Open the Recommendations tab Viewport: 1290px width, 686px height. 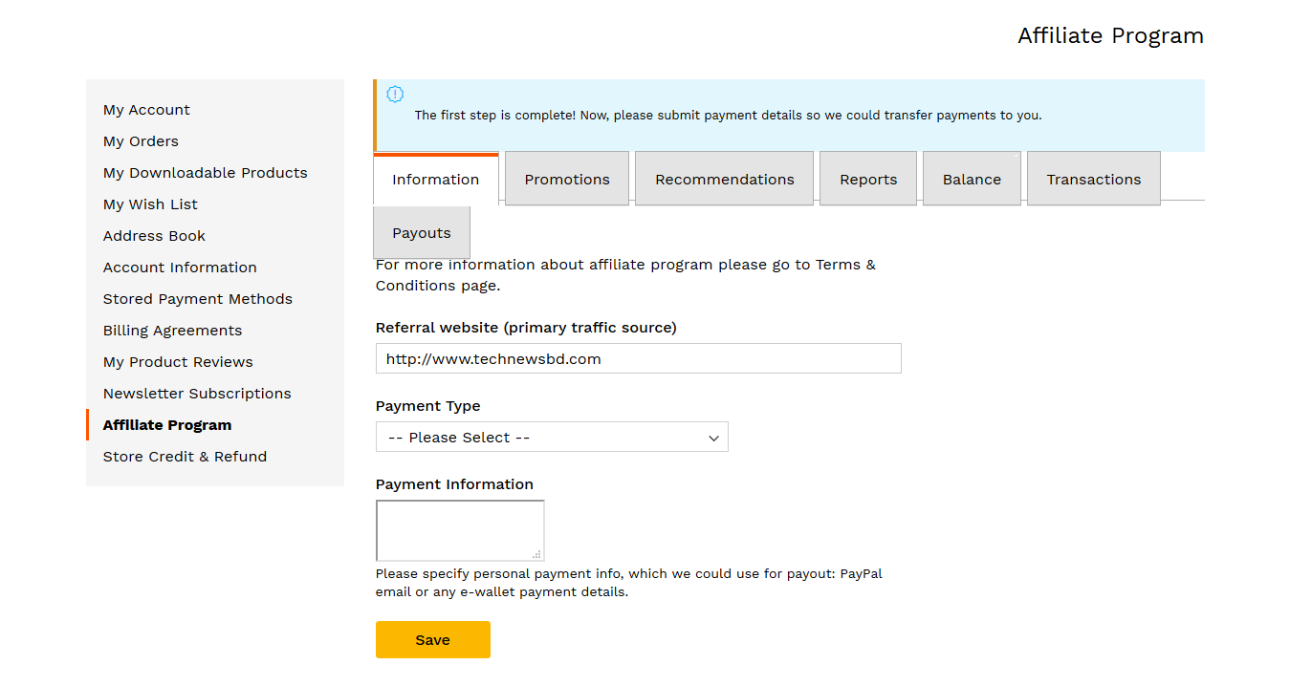(x=724, y=179)
